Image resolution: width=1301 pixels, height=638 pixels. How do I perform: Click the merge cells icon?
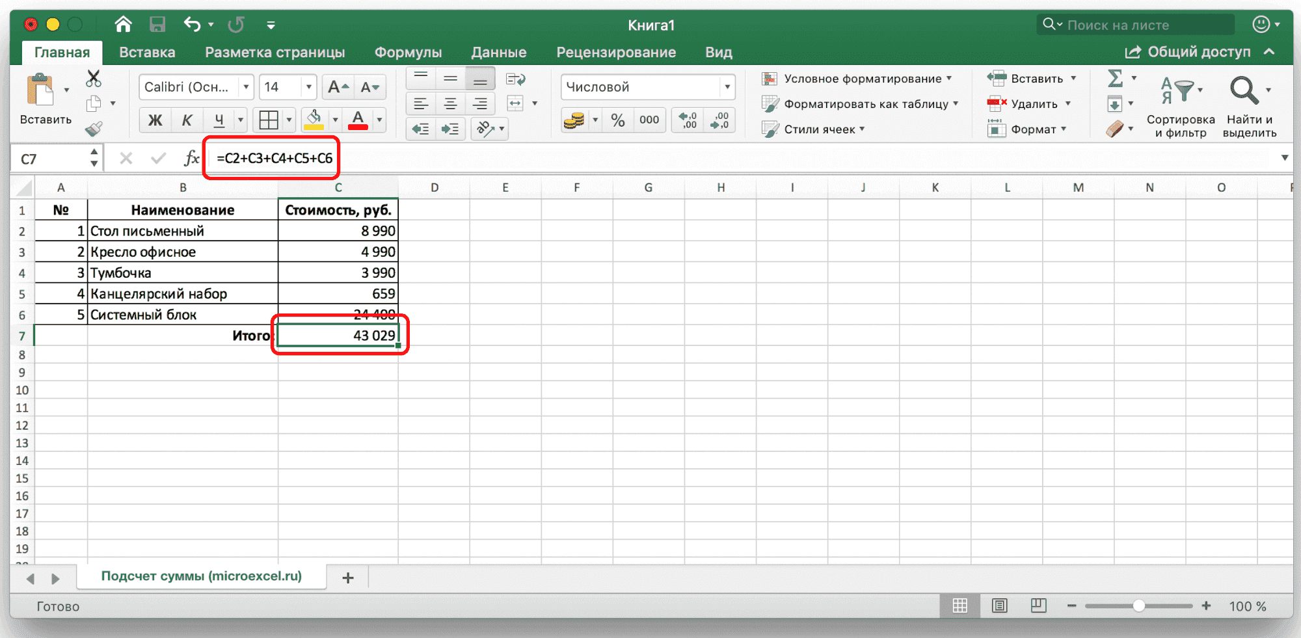515,103
